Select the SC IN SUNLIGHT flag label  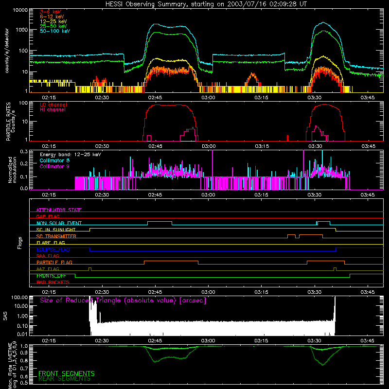tap(56, 230)
